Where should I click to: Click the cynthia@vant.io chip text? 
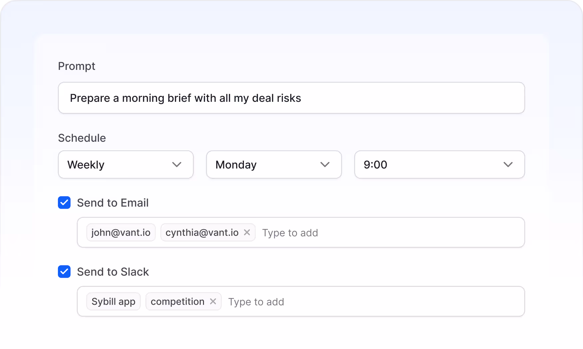[202, 232]
